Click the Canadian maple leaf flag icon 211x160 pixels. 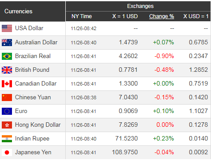(7, 84)
